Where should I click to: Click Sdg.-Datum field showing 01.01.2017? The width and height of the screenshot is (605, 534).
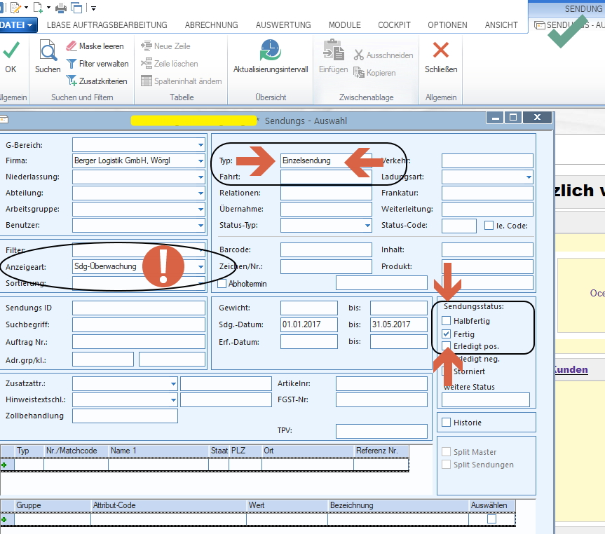[309, 324]
